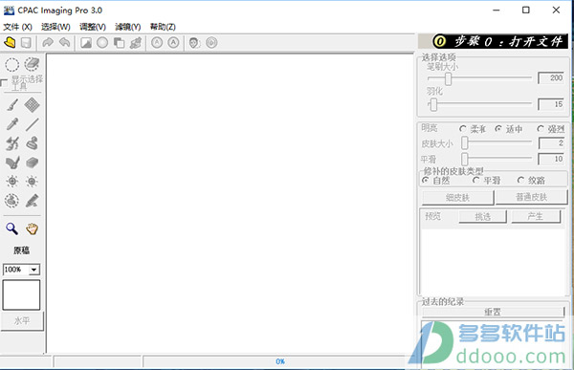Open the 帮助(Z) menu
The image size is (574, 370).
[163, 27]
